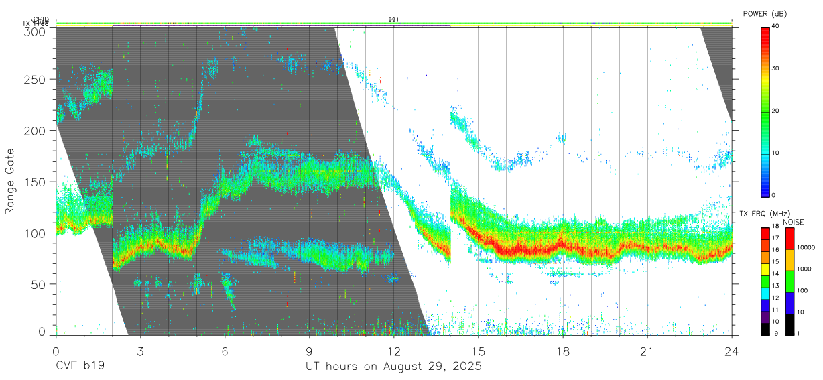Click the NOISE legend title
Image resolution: width=823 pixels, height=380 pixels.
click(793, 222)
